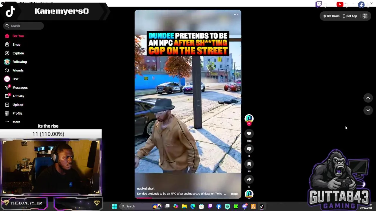Open nopixel_short creator avatar
376x211 pixels.
click(x=249, y=118)
